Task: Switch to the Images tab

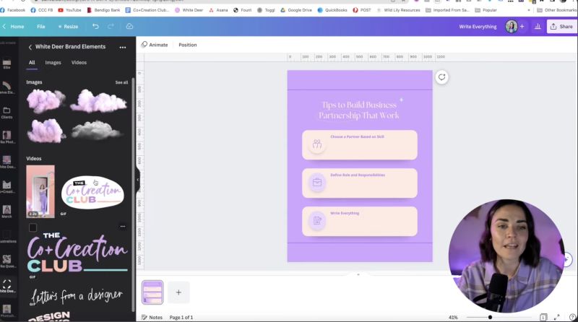Action: (x=53, y=63)
